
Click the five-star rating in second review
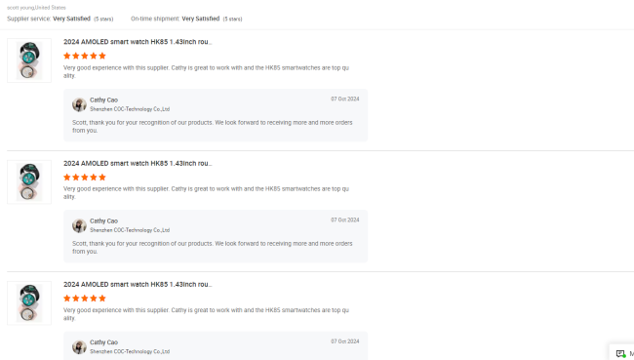(85, 178)
